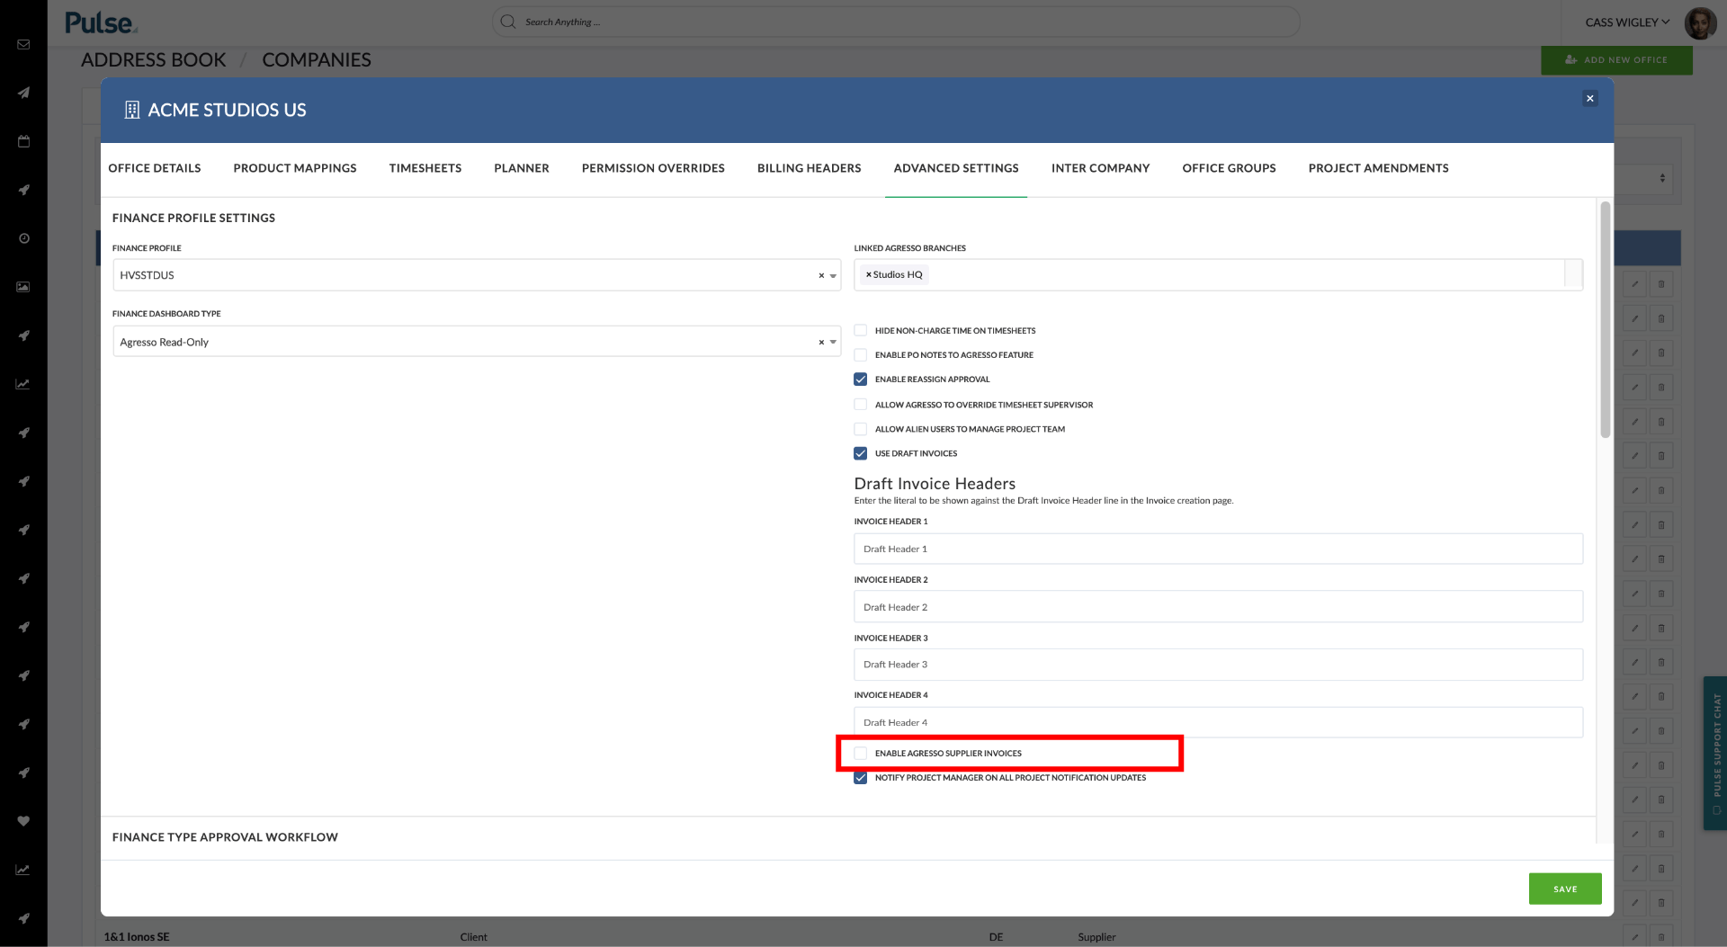Image resolution: width=1727 pixels, height=947 pixels.
Task: Open the Finance Profile dropdown arrow
Action: pyautogui.click(x=834, y=276)
